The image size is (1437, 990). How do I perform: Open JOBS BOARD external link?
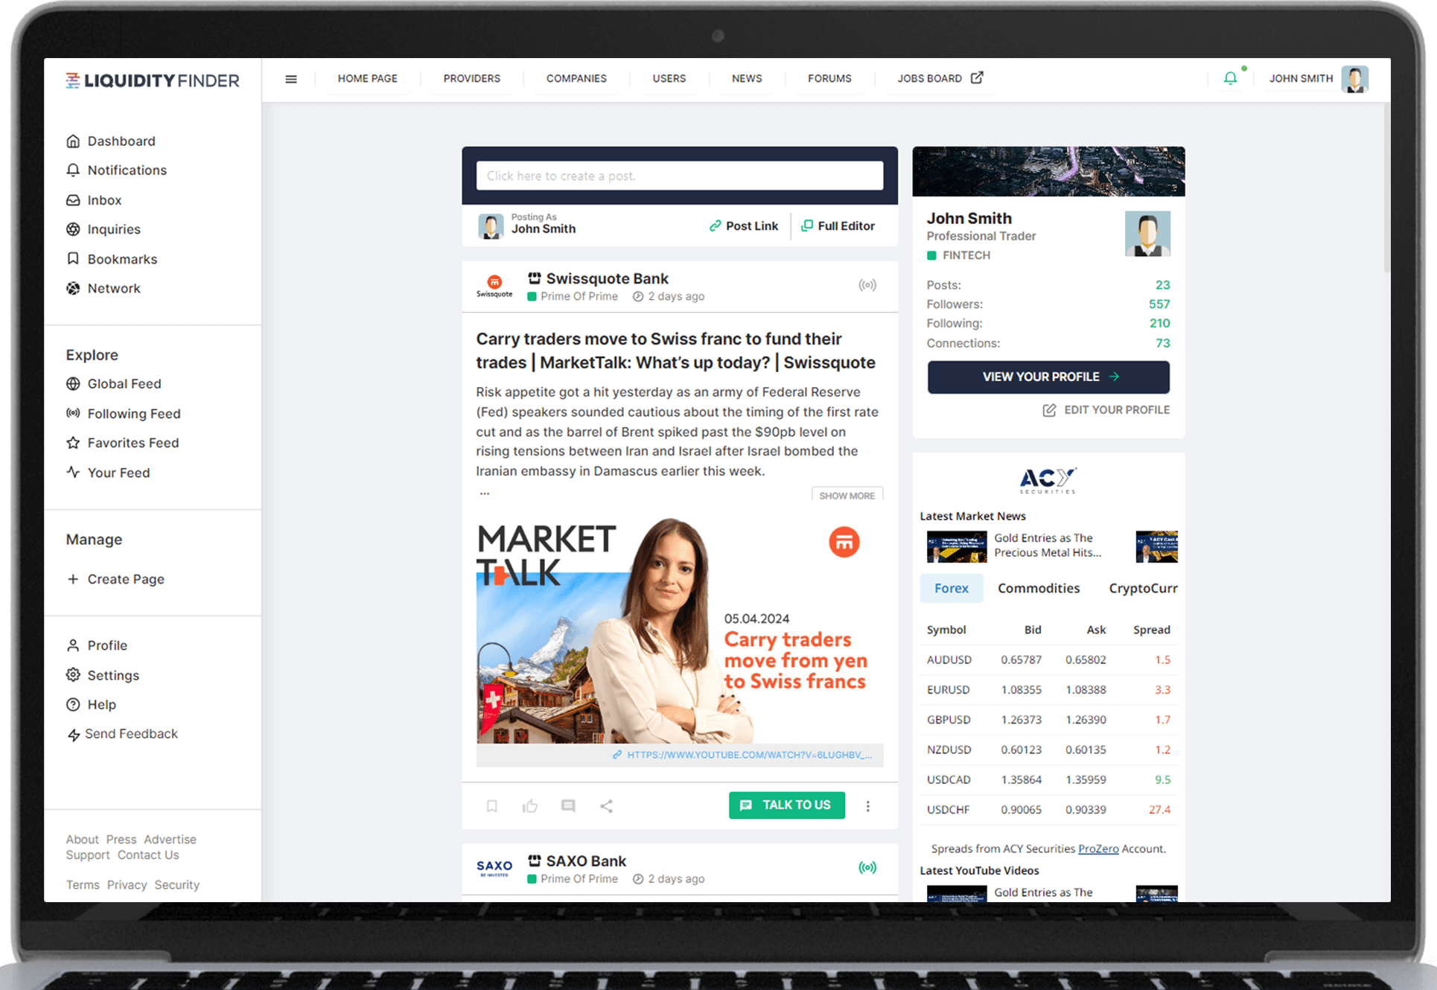pyautogui.click(x=940, y=78)
